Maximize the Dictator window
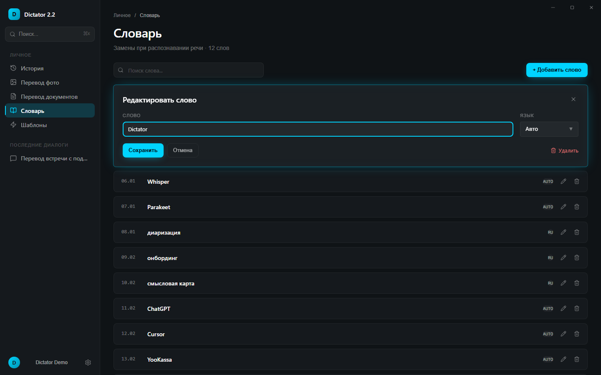 (572, 7)
